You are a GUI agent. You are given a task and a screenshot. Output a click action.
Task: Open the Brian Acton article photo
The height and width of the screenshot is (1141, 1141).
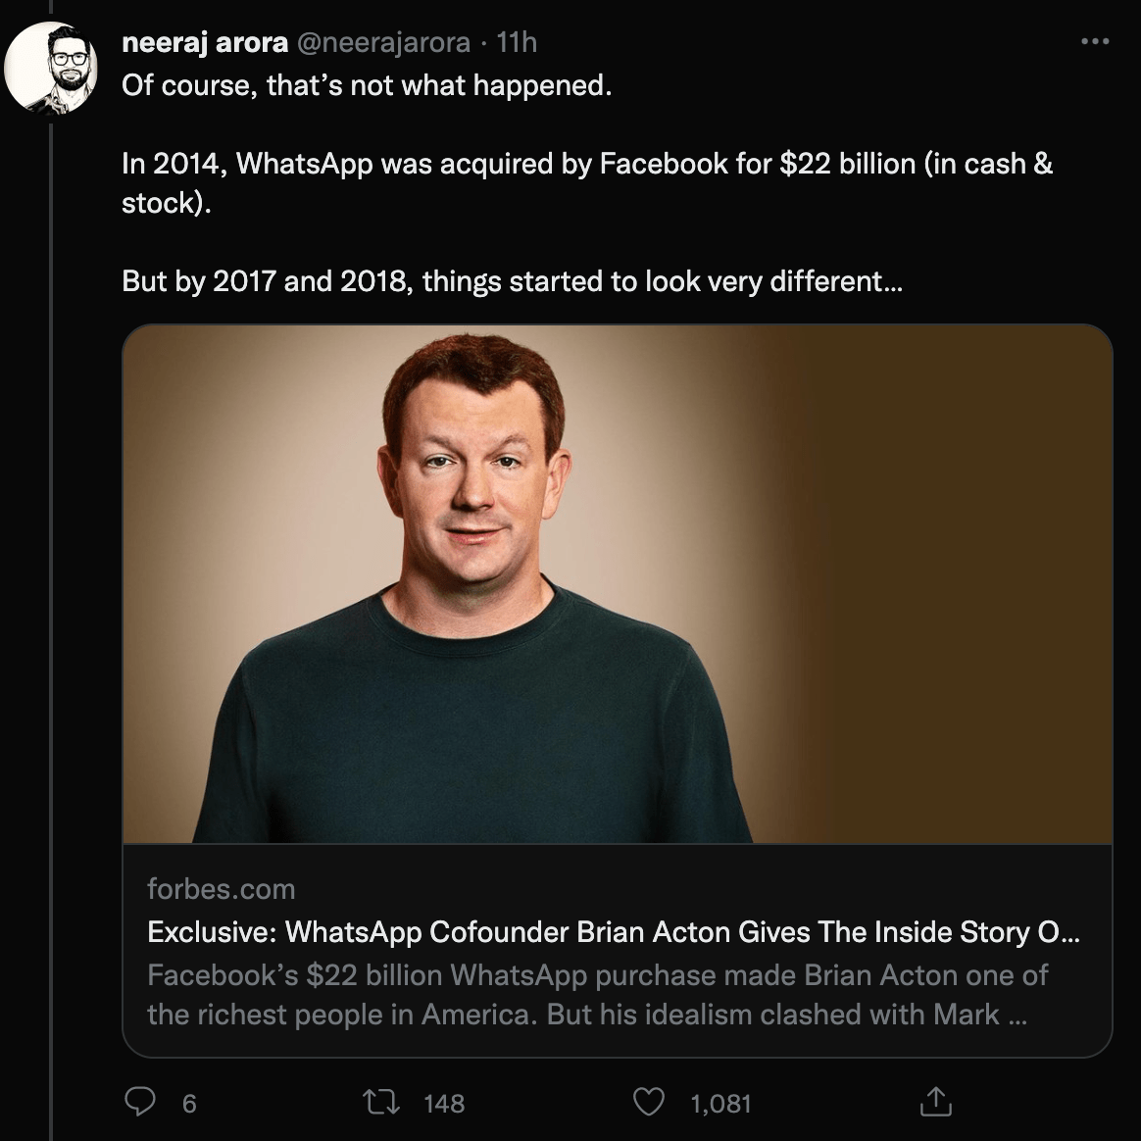618,583
